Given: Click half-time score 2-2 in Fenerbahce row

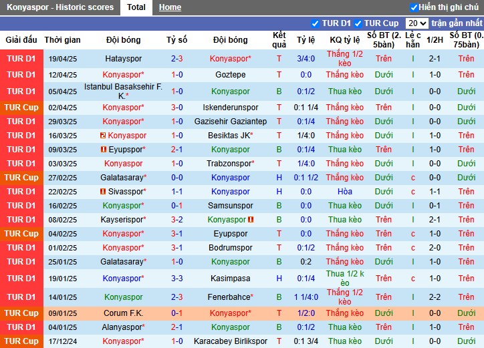Looking at the screenshot, I should coord(435,297).
